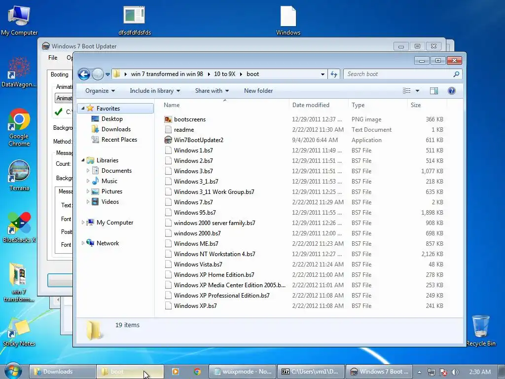Select the Windows 95.bs7 file

(195, 213)
